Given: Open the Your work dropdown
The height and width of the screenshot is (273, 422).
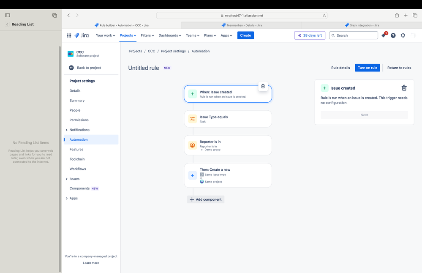Looking at the screenshot, I should coord(106,35).
